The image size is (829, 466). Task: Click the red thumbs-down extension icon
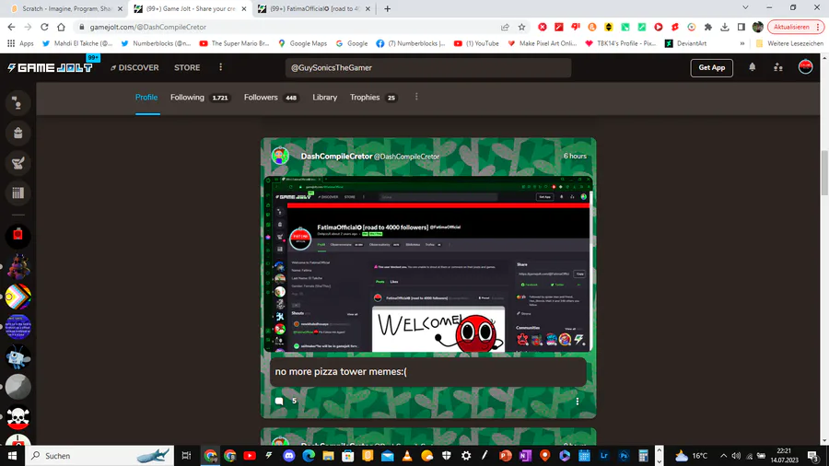point(575,27)
